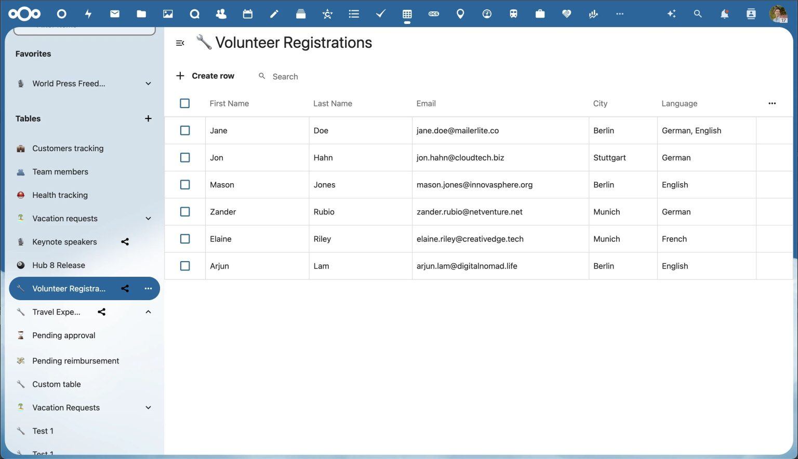This screenshot has height=459, width=798.
Task: Open the Talk search bubble icon
Action: click(x=194, y=14)
